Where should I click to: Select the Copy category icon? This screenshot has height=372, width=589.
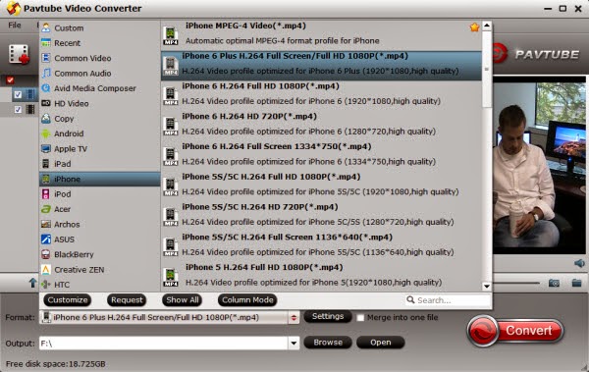pyautogui.click(x=46, y=119)
